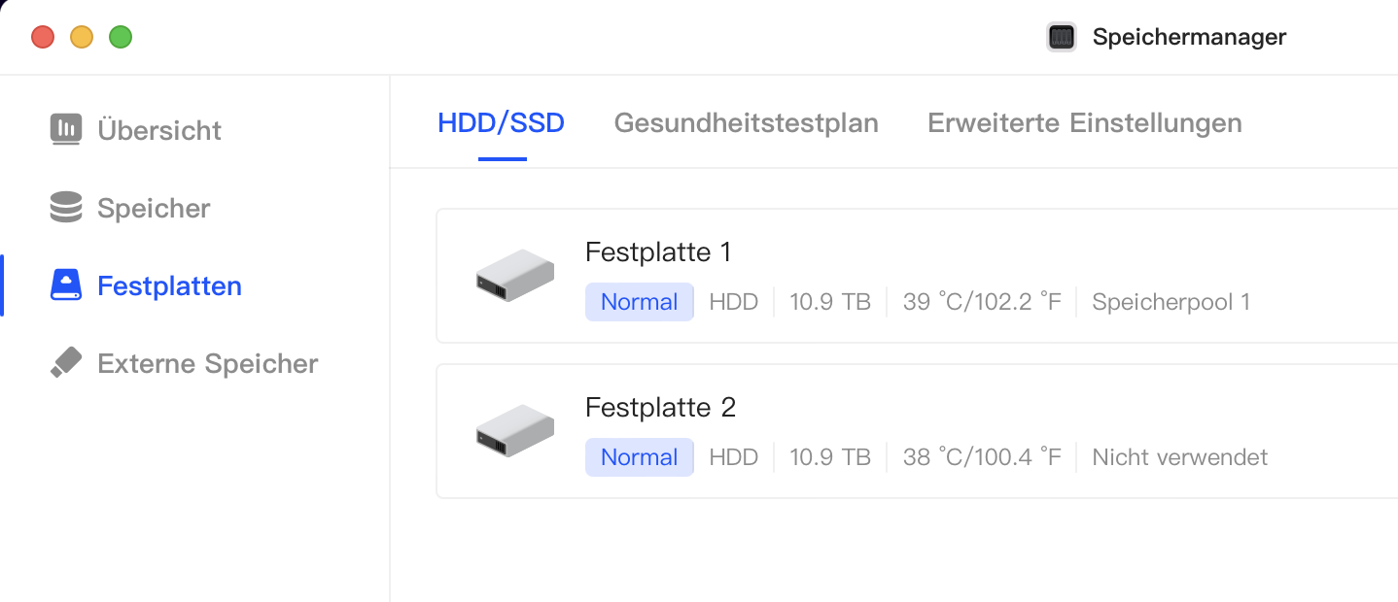Open the Erweiterte Einstellungen tab
The image size is (1398, 602).
pos(1084,123)
